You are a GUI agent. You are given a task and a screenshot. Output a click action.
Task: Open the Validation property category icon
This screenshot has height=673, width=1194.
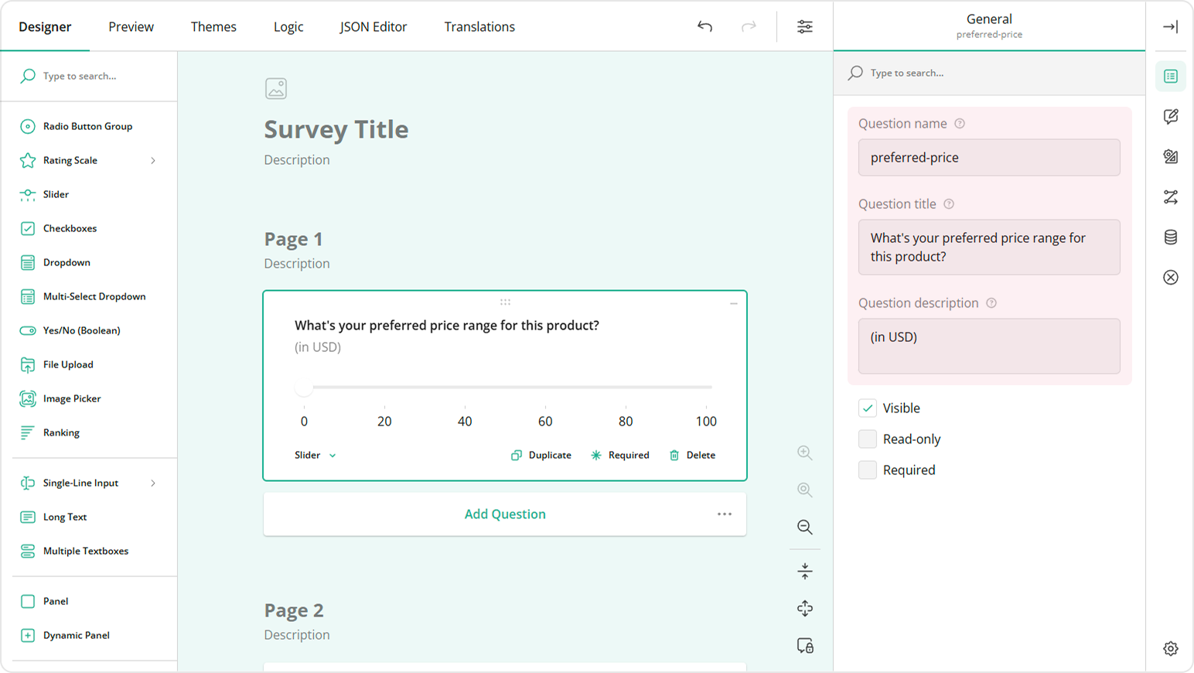[1171, 277]
